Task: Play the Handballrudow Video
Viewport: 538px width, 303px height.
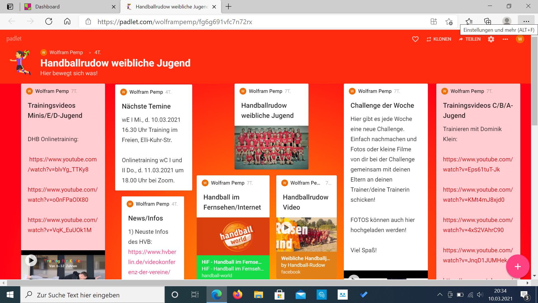Action: 286,228
